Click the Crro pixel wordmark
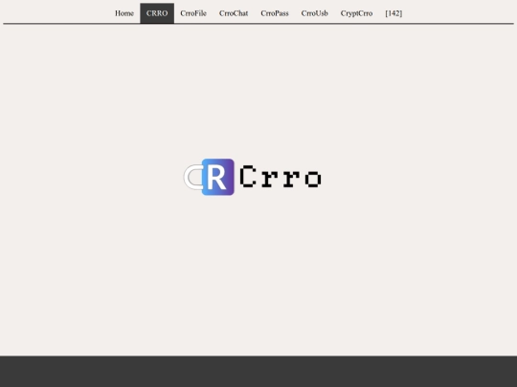Screen dimensions: 517x387 tap(281, 177)
